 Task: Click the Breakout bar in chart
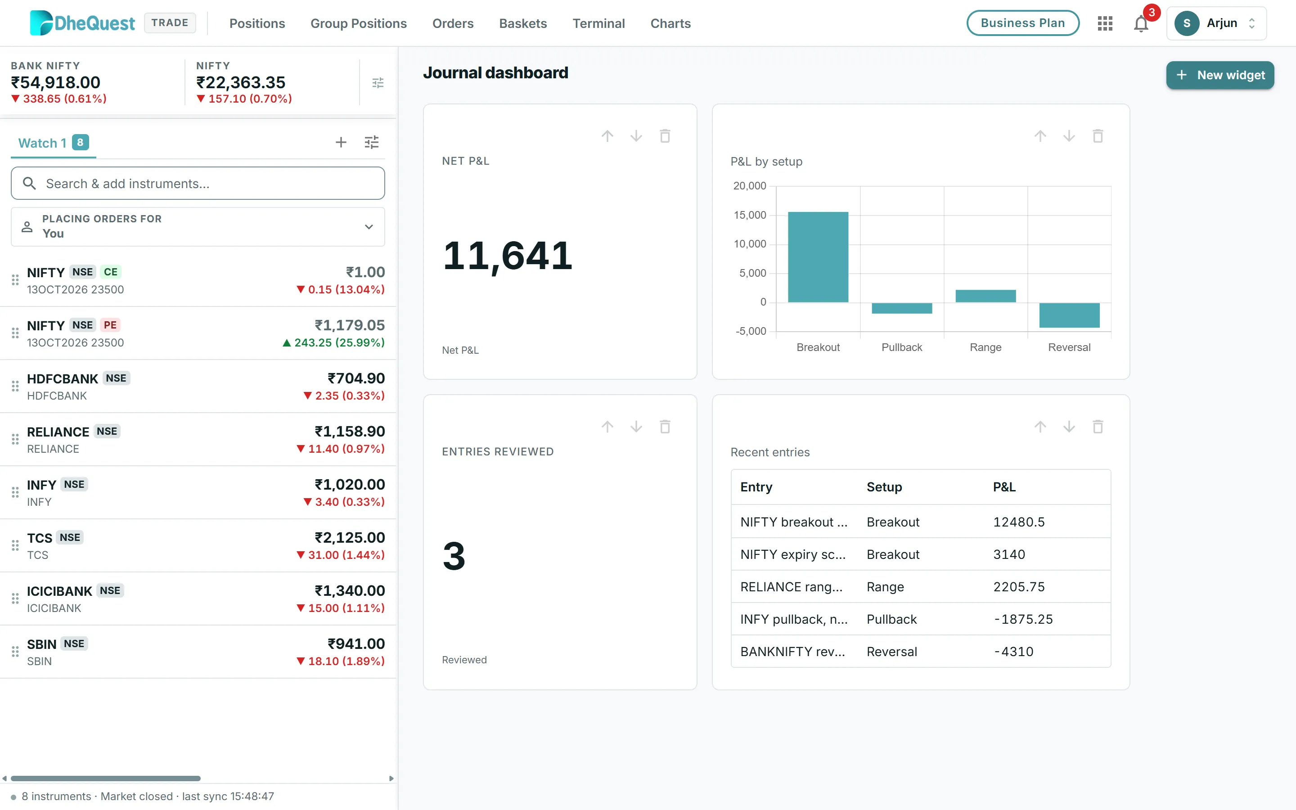coord(818,257)
